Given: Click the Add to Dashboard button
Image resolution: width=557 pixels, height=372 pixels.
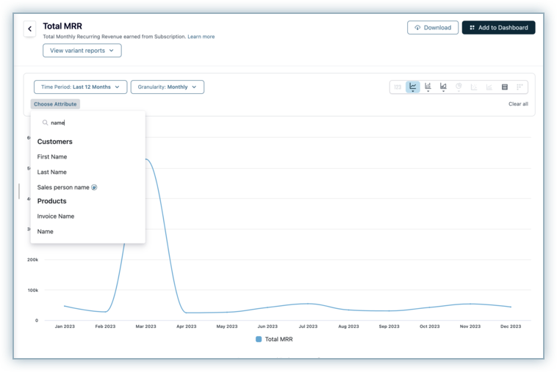Looking at the screenshot, I should [498, 28].
